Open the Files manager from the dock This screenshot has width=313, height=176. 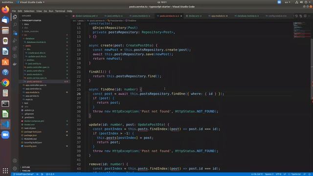pyautogui.click(x=5, y=30)
